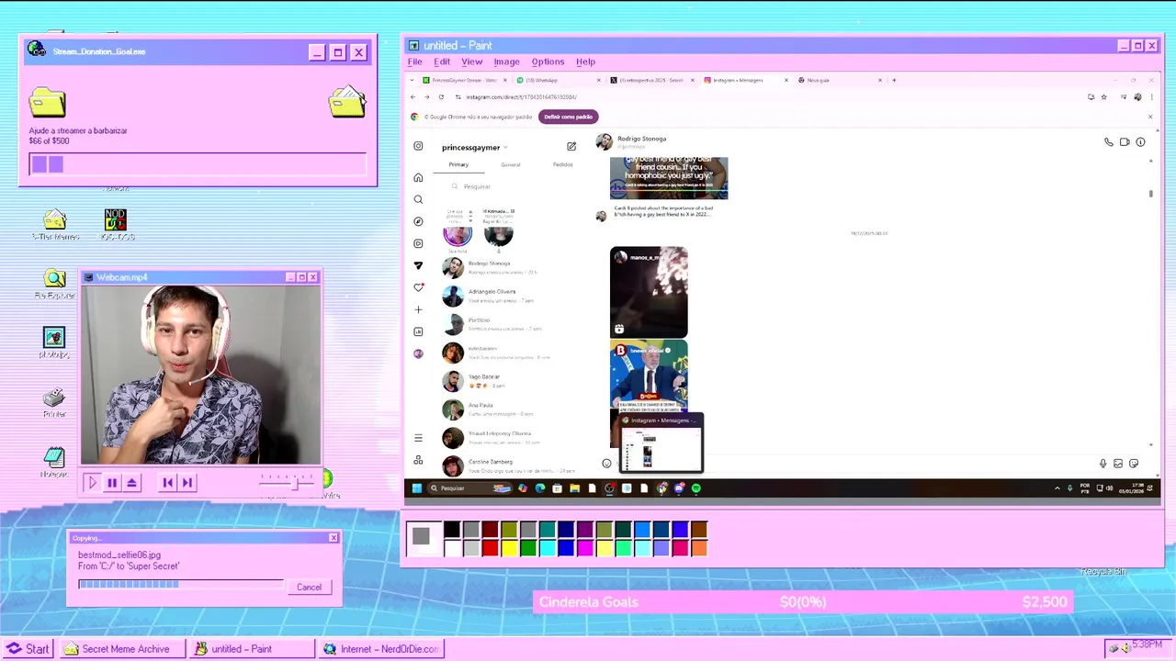Open Internet - NerdOrDie.com taskbar item
1176x661 pixels.
tap(381, 649)
